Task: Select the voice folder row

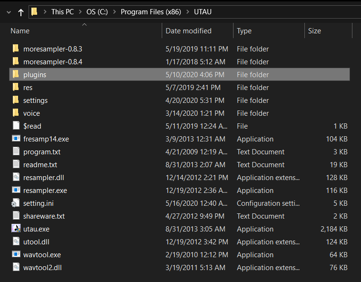Action: (x=180, y=113)
